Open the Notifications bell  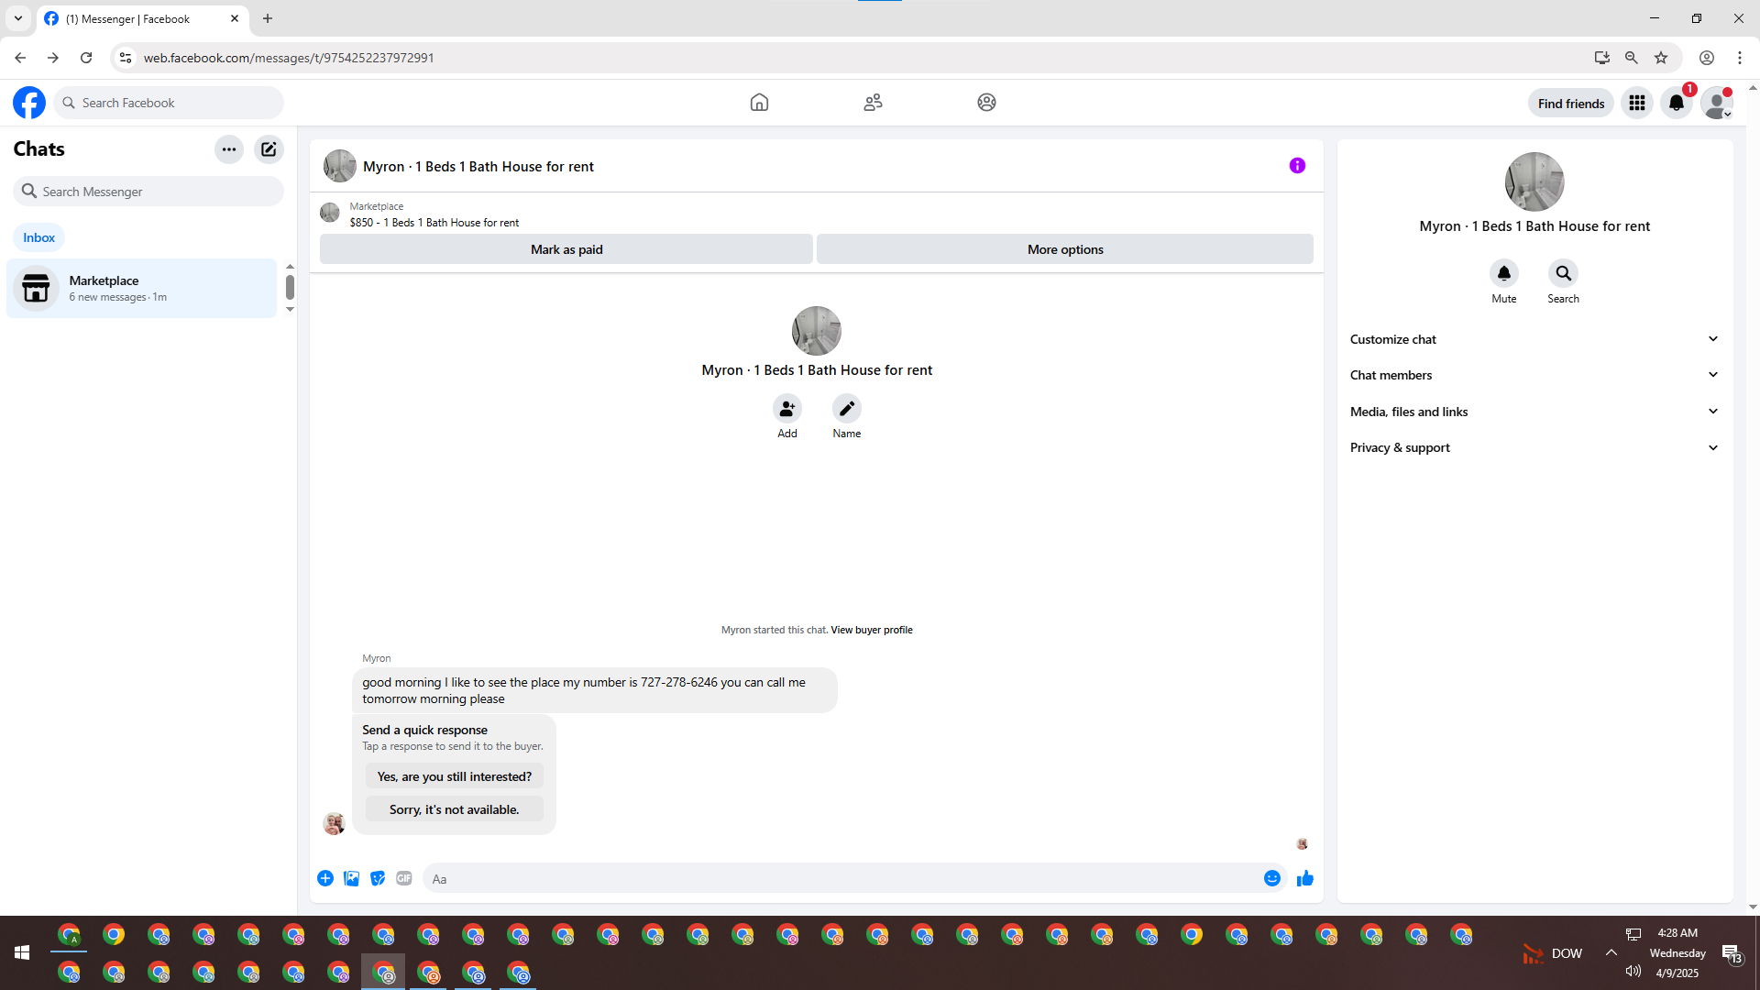click(x=1677, y=103)
